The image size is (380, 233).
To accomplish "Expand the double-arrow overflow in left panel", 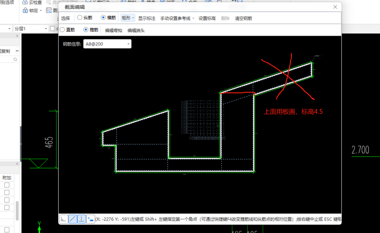I will (x=17, y=51).
